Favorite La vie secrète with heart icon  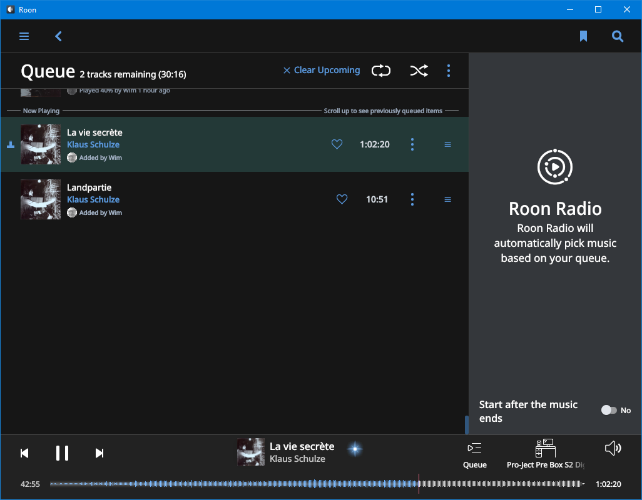[x=337, y=144]
